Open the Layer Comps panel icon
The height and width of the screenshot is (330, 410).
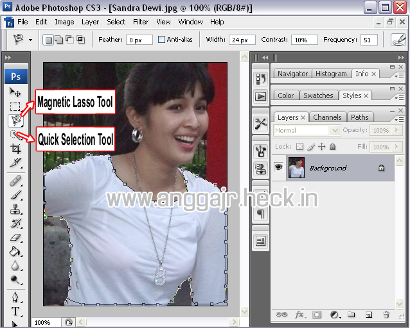[260, 241]
